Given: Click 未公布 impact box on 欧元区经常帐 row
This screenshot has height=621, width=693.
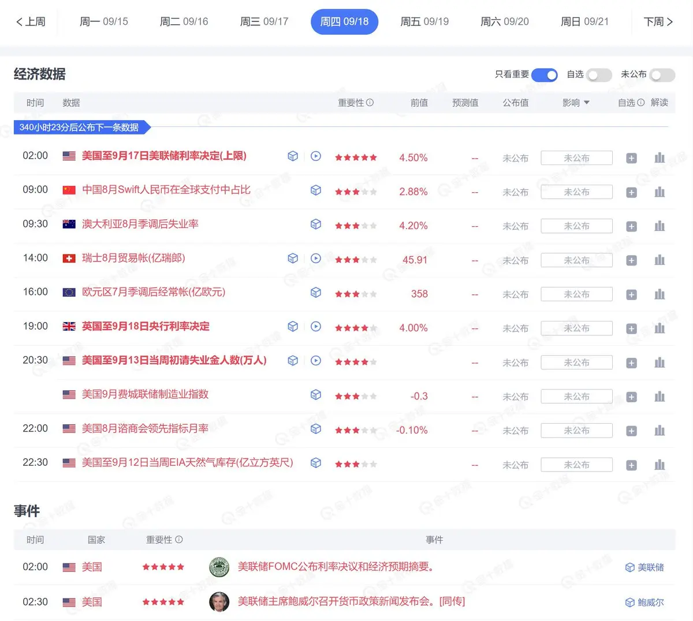Looking at the screenshot, I should (576, 294).
